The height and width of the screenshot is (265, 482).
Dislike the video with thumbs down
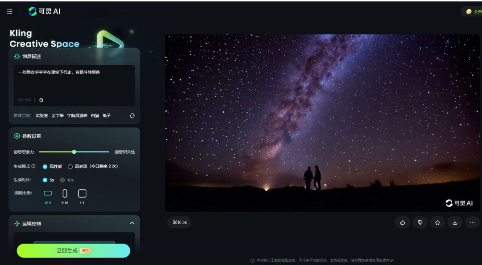pos(420,223)
